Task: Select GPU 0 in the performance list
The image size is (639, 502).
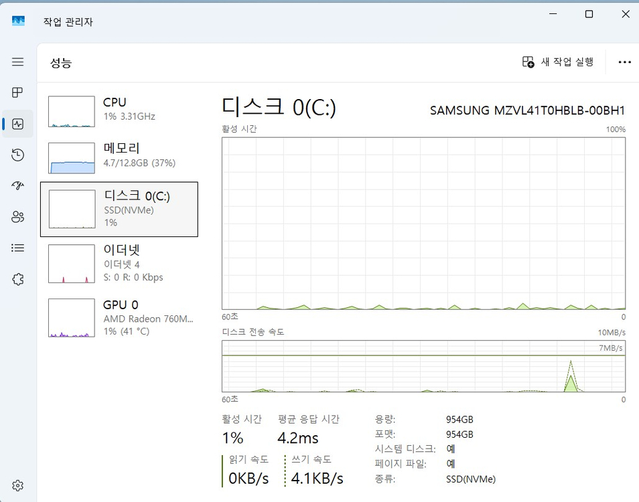Action: click(x=119, y=317)
